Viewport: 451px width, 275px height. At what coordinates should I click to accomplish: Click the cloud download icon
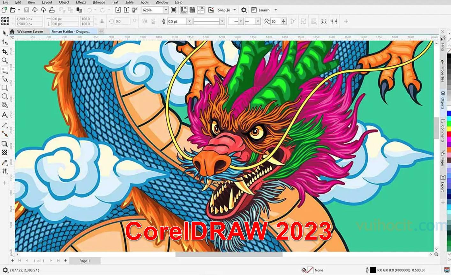tap(35, 10)
